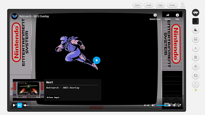Click the Retroarch - SNES Overlay next title

[x=63, y=88]
